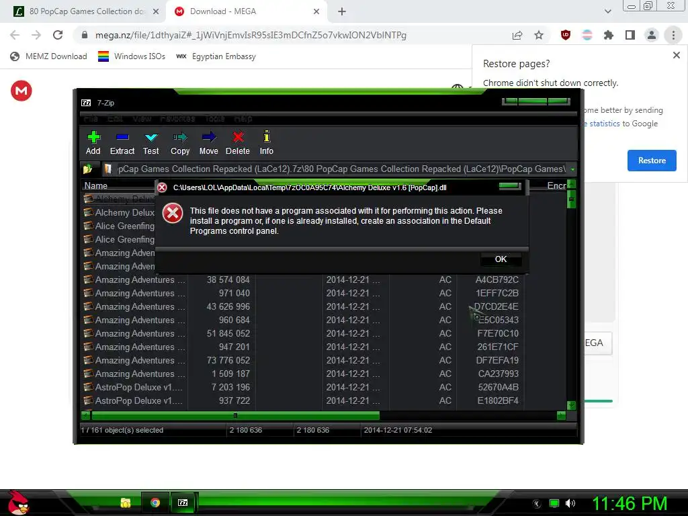Switch to Chrome from the taskbar
The image size is (688, 516).
155,503
